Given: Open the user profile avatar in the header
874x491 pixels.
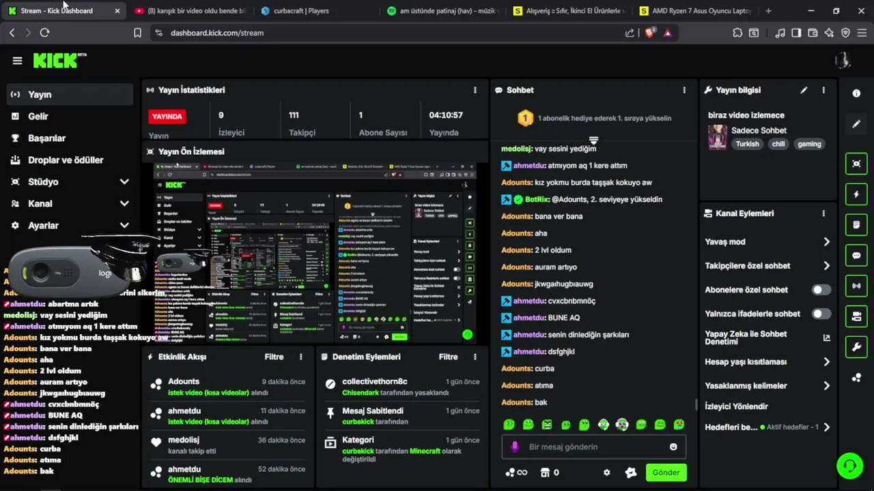Looking at the screenshot, I should [843, 60].
